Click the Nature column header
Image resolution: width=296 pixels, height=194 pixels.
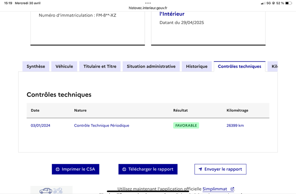tap(80, 110)
